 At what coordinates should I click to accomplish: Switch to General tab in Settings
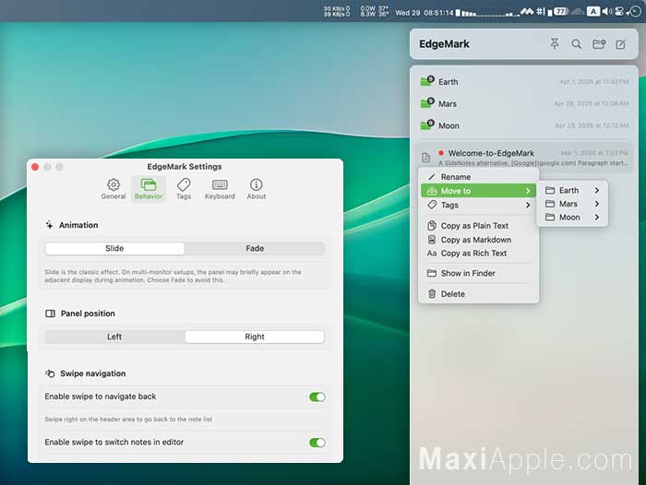click(x=114, y=189)
